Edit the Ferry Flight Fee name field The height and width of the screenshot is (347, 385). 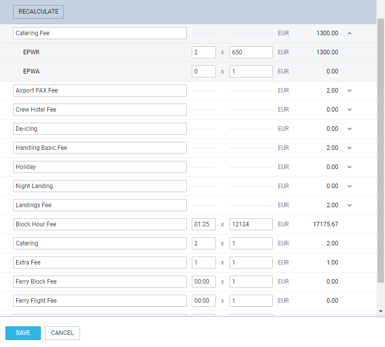100,301
